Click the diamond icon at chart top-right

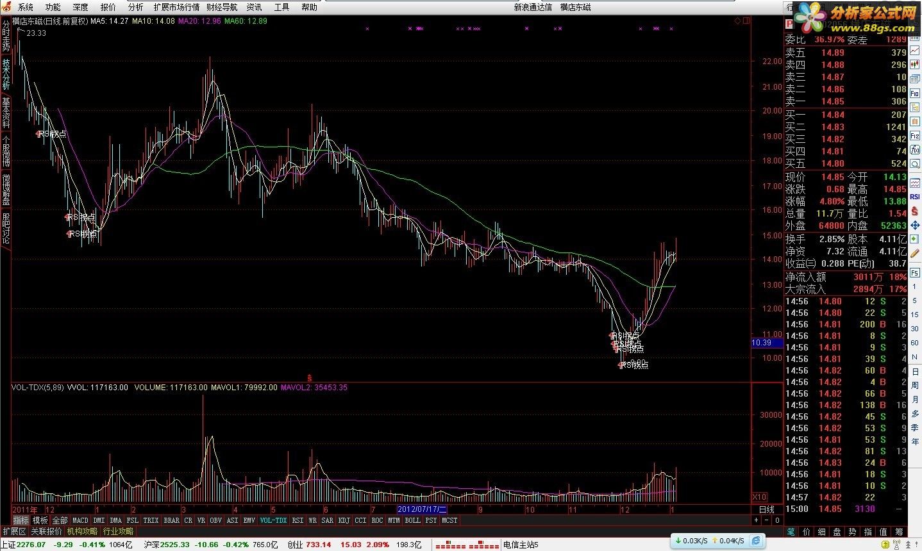point(737,21)
